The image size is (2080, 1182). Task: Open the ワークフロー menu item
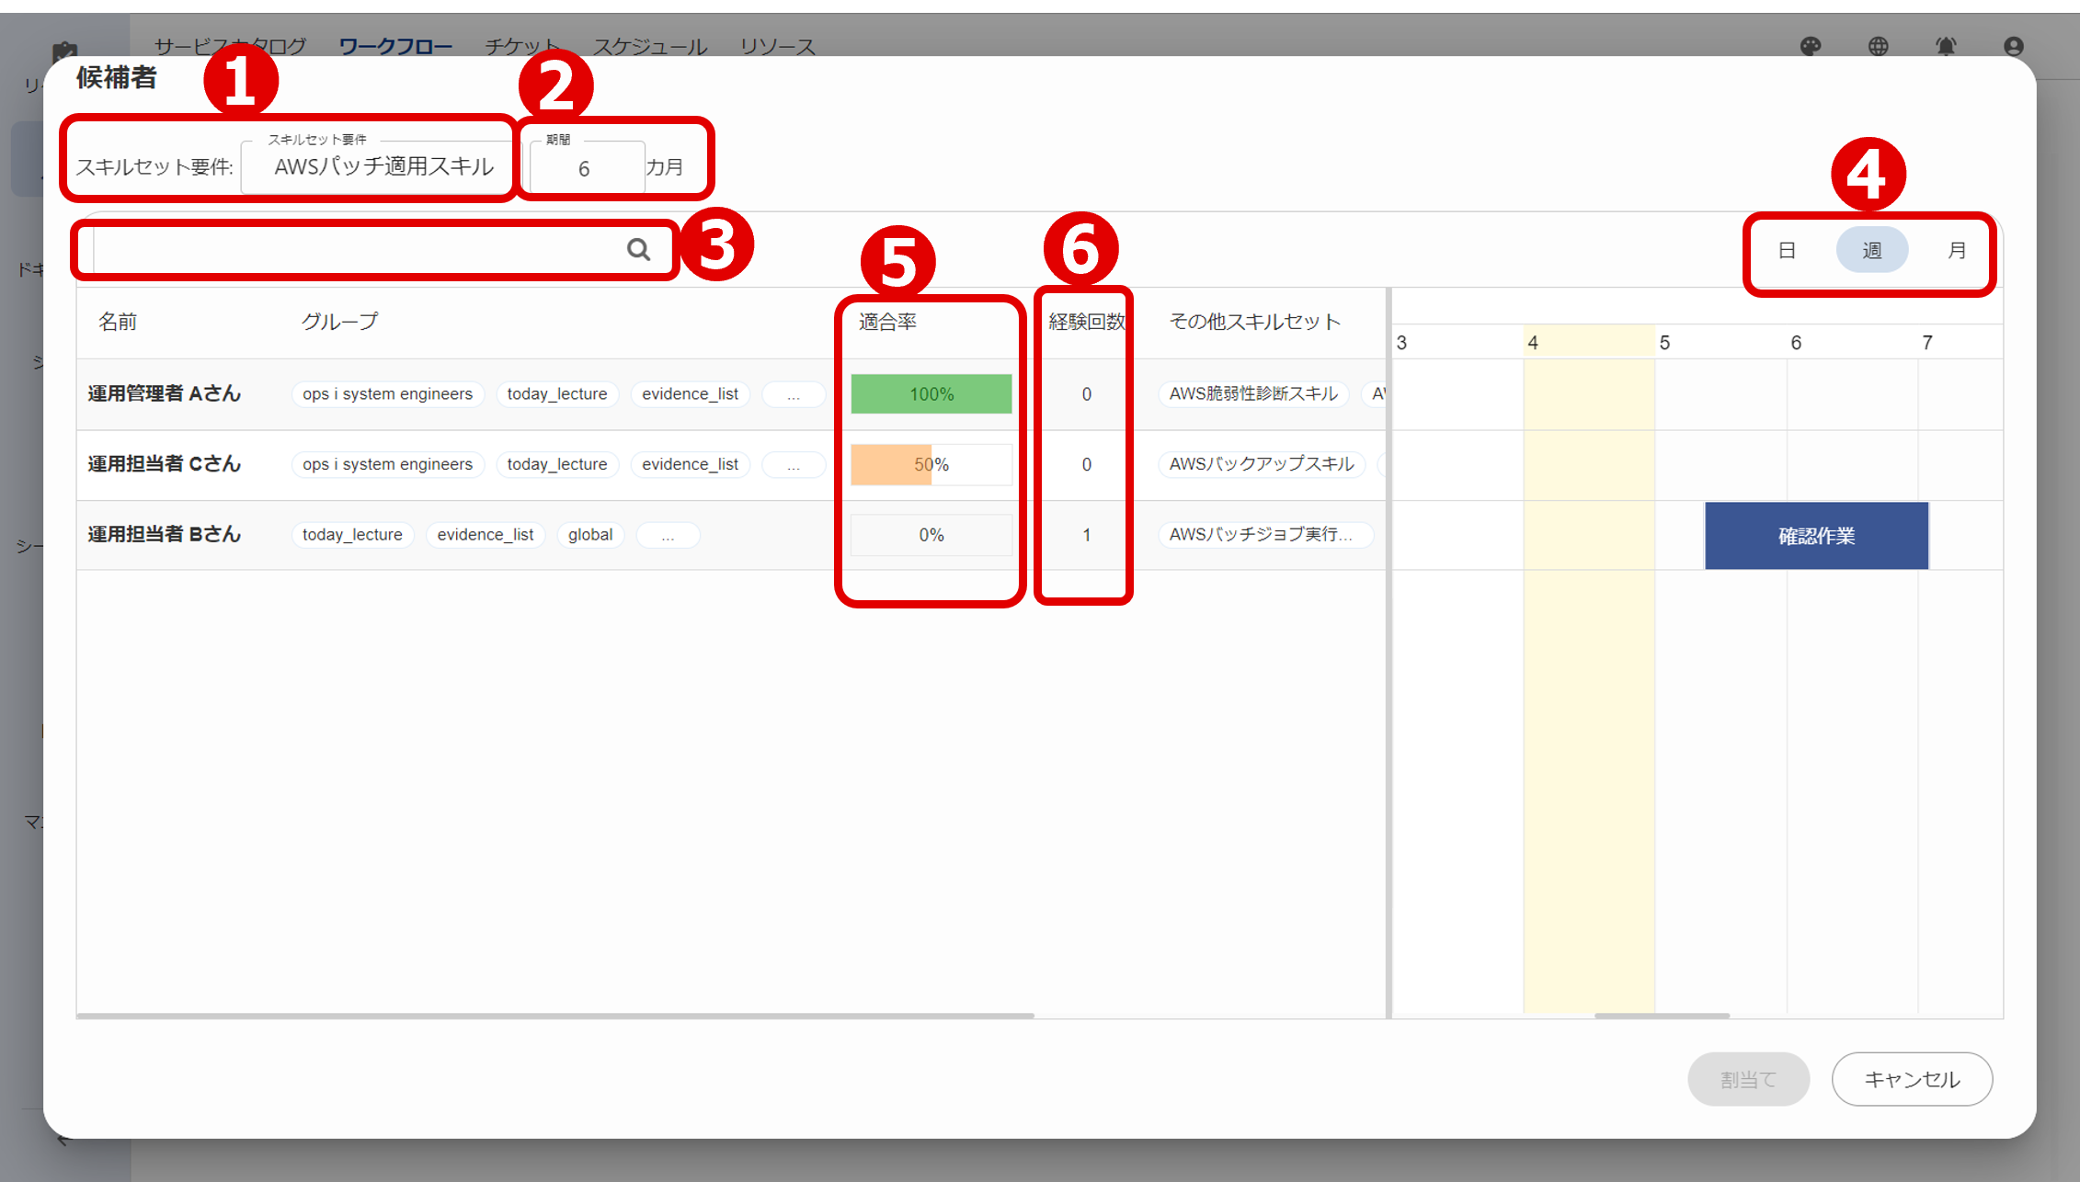click(x=396, y=46)
